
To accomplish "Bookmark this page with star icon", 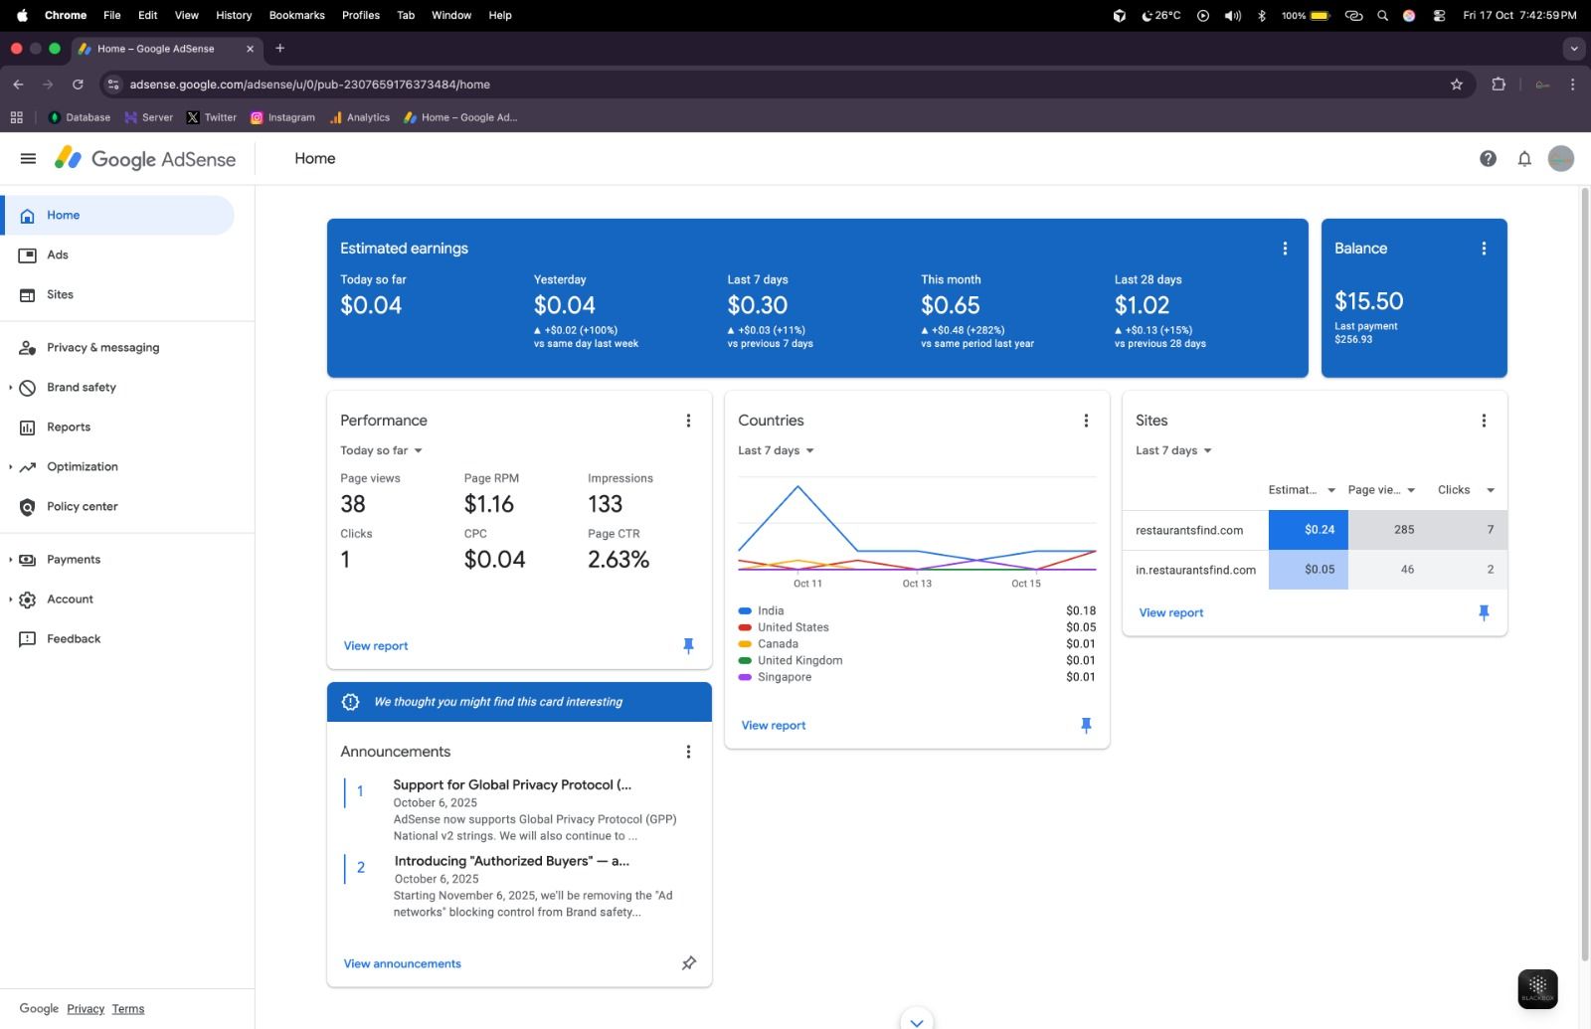I will [1457, 85].
